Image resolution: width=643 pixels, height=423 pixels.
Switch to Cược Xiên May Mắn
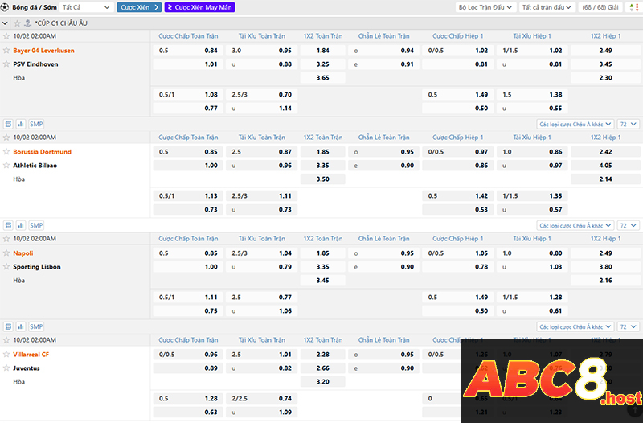pos(199,7)
